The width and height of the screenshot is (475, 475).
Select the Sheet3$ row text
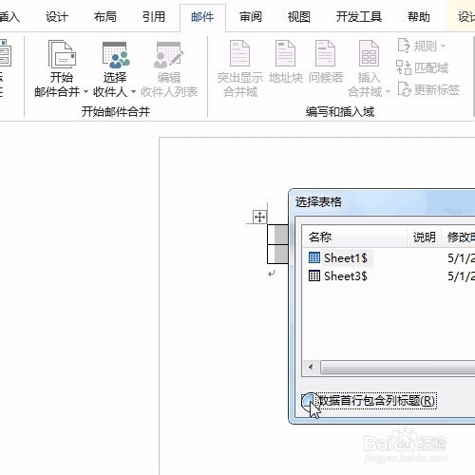pyautogui.click(x=346, y=275)
